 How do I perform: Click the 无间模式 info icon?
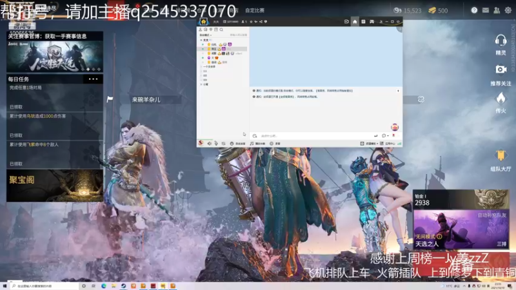pos(439,237)
